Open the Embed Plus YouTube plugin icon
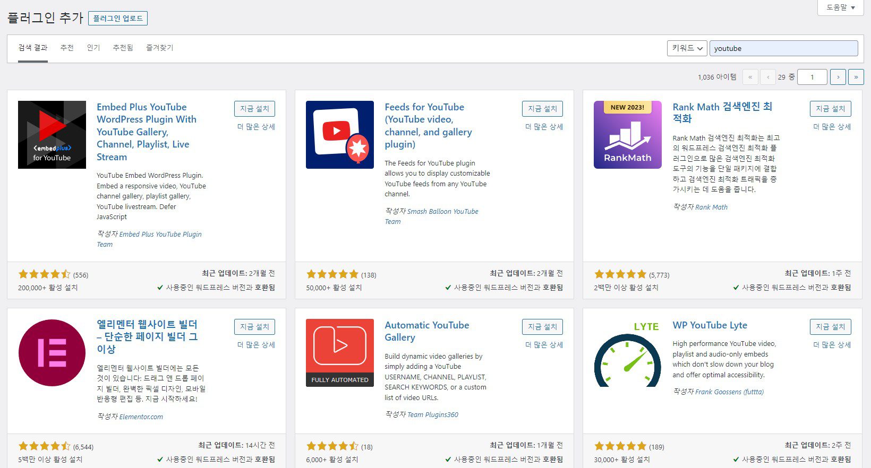871x468 pixels. 52,135
